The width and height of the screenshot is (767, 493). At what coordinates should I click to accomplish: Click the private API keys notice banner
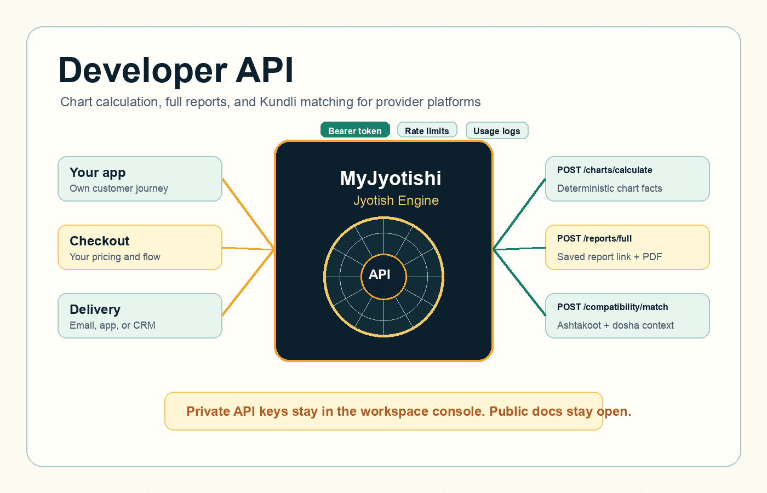(383, 411)
